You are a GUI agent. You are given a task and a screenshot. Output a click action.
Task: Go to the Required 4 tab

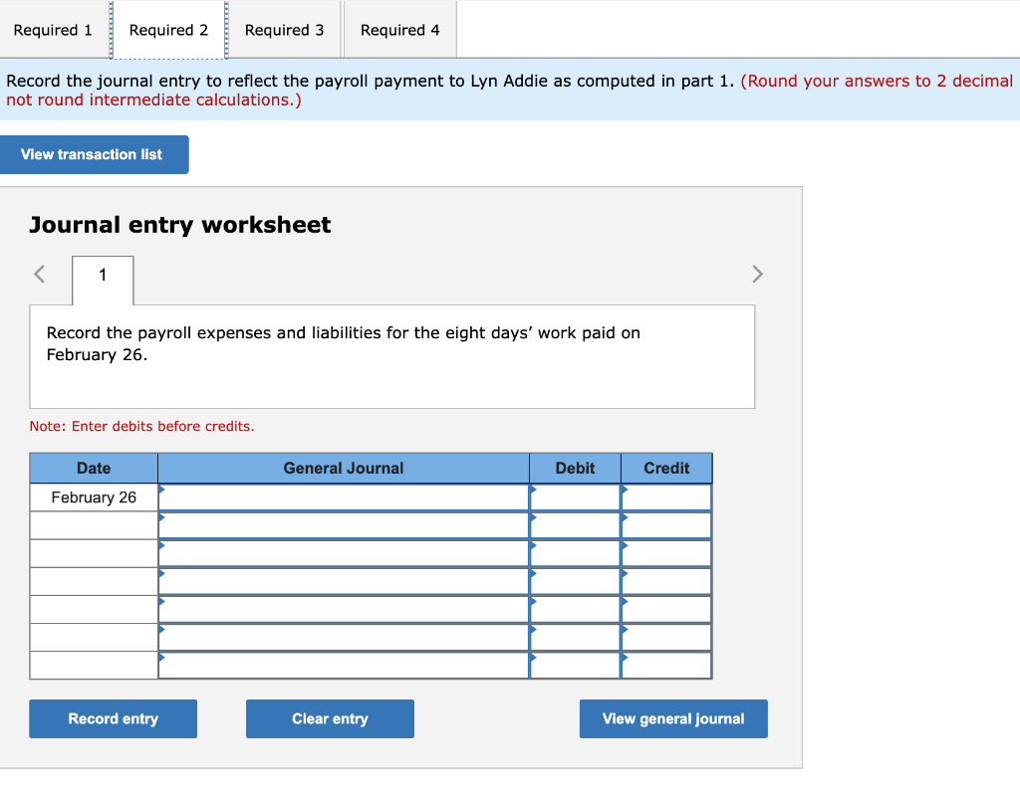[400, 30]
